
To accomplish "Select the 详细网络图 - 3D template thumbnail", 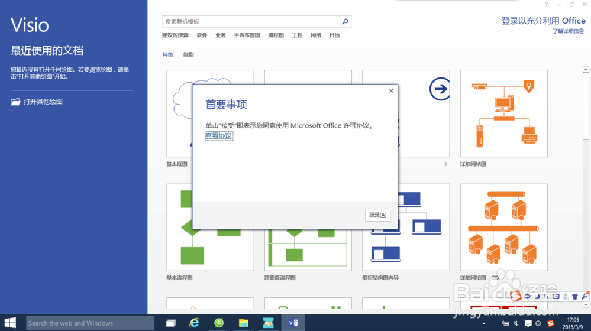I will coord(503,227).
